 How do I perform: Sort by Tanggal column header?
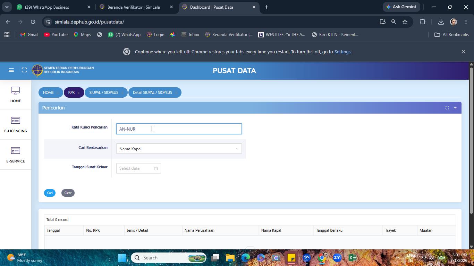pos(64,230)
